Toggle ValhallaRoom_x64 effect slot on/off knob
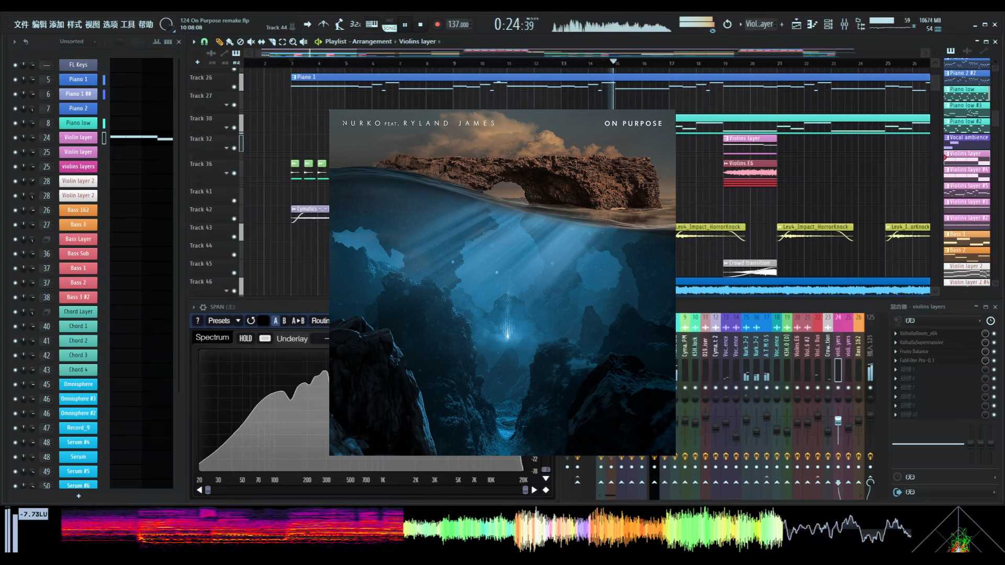Screen dimensions: 1005x565 (x=985, y=333)
